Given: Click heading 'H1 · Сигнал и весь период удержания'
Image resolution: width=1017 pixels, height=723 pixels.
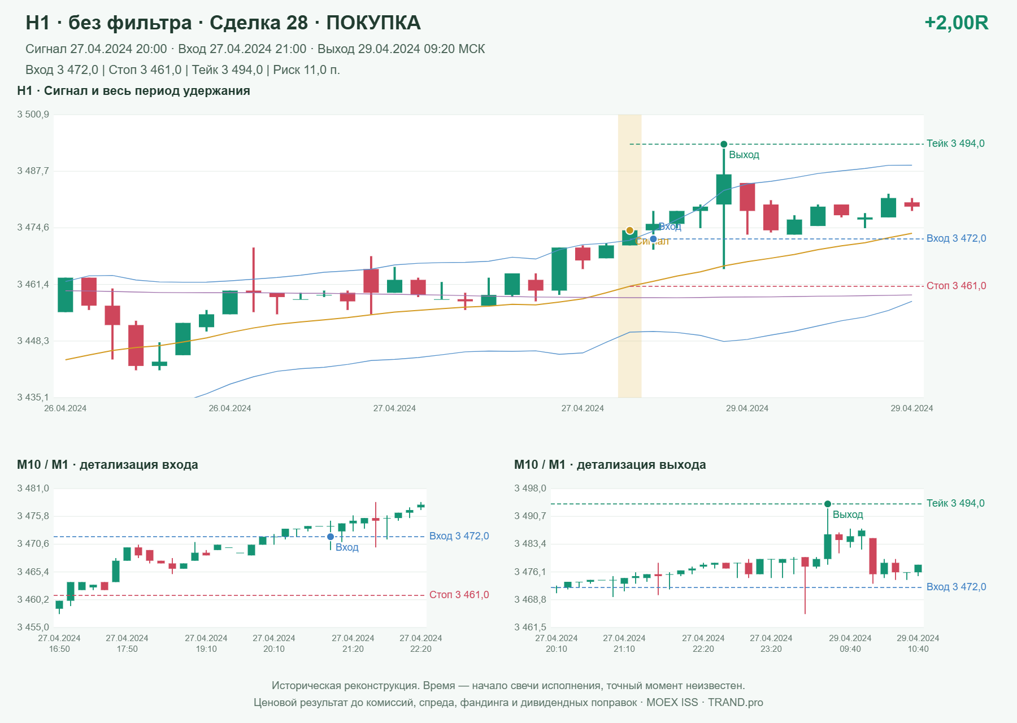Looking at the screenshot, I should (133, 91).
